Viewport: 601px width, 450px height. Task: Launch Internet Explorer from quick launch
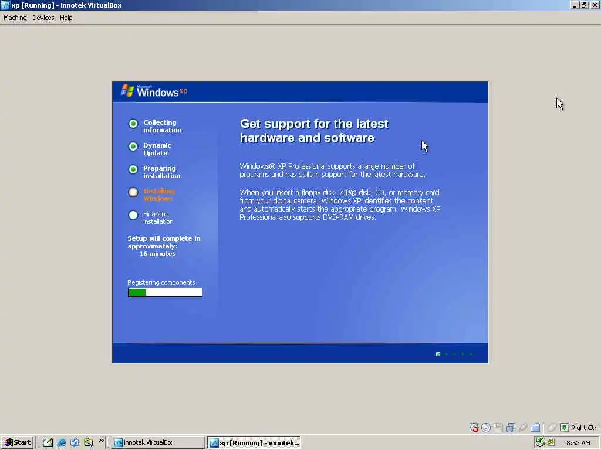tap(61, 442)
